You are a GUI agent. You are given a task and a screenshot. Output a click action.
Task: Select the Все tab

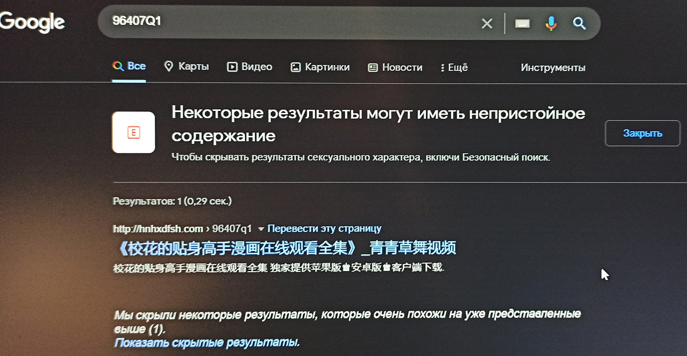click(x=129, y=66)
